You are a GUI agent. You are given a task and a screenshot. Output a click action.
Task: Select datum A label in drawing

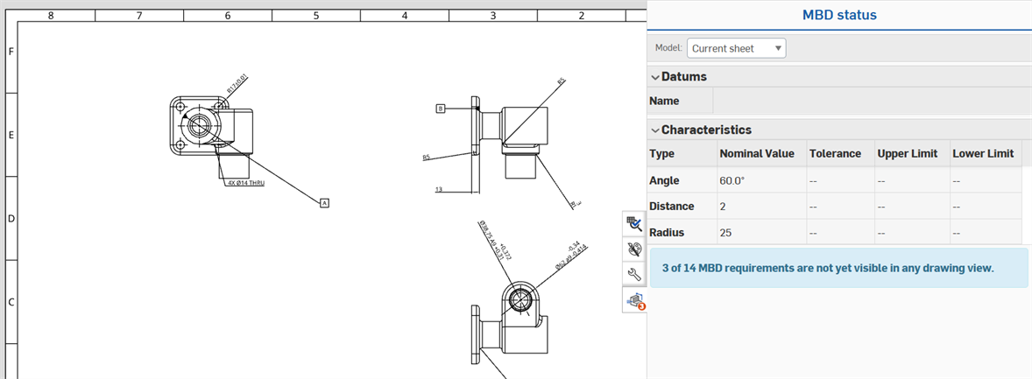tap(324, 203)
